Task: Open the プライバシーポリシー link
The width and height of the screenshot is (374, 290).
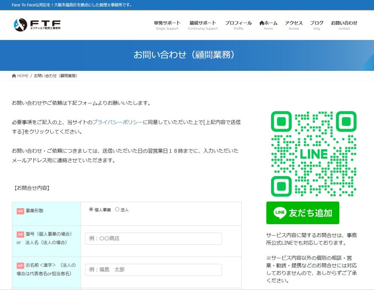Action: pos(117,122)
